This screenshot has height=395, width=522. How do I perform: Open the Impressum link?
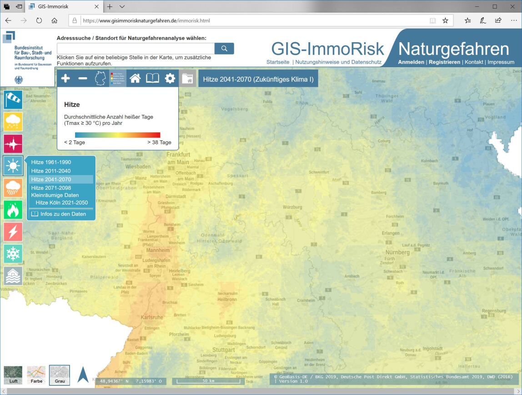(x=501, y=62)
